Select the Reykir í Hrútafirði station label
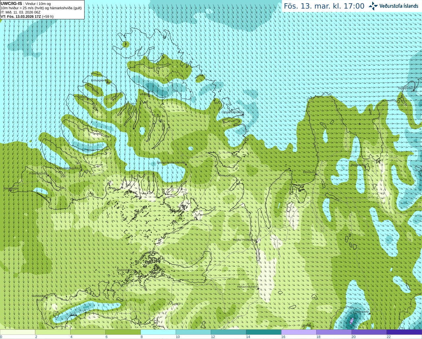This screenshot has height=339, width=422. 245,240
